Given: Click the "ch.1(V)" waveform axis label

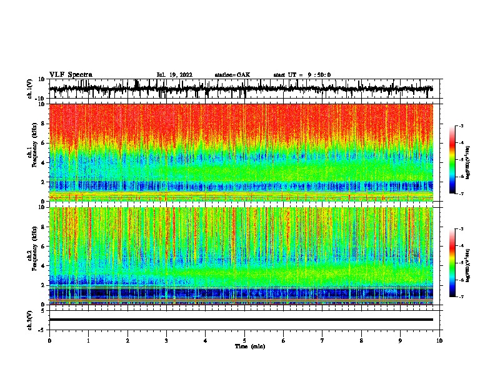Looking at the screenshot, I should pyautogui.click(x=30, y=89).
